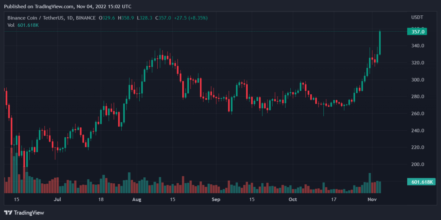Click the USDT currency label on price axis
This screenshot has width=441, height=220.
(x=417, y=17)
